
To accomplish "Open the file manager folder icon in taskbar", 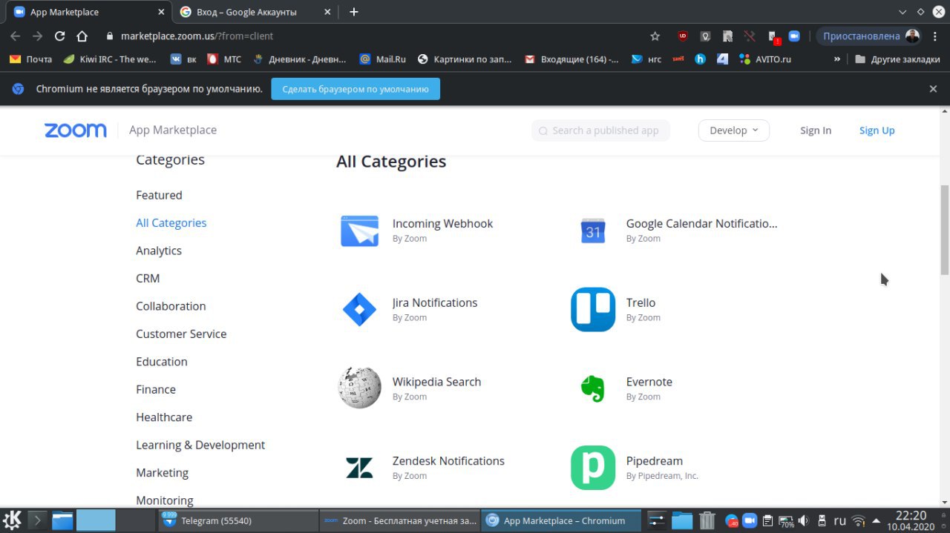I will coord(62,520).
